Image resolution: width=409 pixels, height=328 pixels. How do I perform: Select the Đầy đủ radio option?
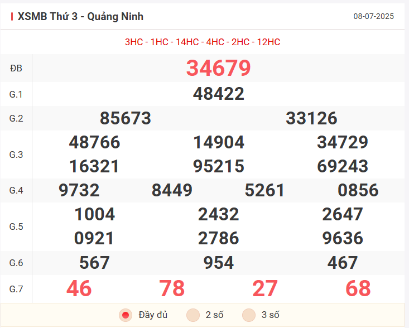tap(126, 315)
